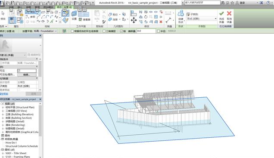Screen dimensions: 274x158
Task: Select the Align tool
Action: point(134,13)
